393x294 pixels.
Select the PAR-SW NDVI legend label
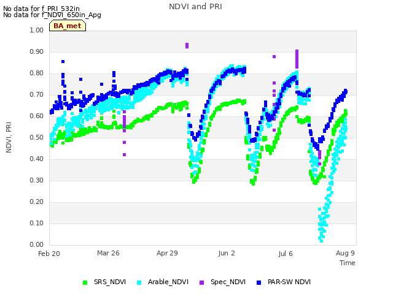[289, 282]
